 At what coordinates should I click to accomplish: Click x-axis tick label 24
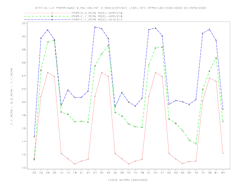[x=88, y=173]
